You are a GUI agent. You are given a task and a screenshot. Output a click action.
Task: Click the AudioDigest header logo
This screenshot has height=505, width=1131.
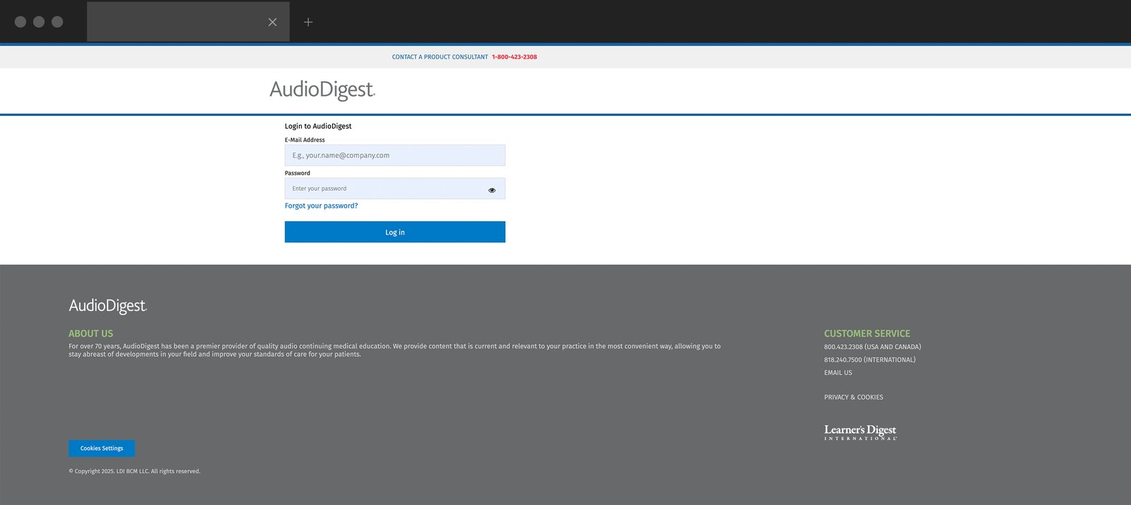[x=322, y=90]
